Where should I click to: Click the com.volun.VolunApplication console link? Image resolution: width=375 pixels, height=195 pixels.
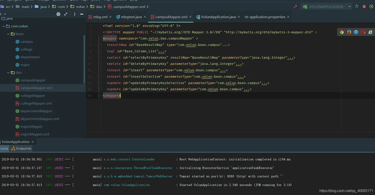[127, 185]
